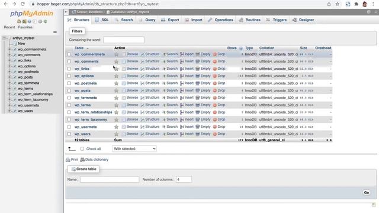Screen dimensions: 379x213
Task: Click the Insert icon for wp_termmeta
Action: tap(182, 98)
